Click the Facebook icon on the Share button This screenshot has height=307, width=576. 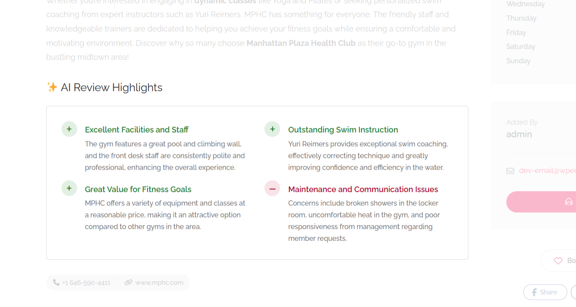(x=533, y=292)
